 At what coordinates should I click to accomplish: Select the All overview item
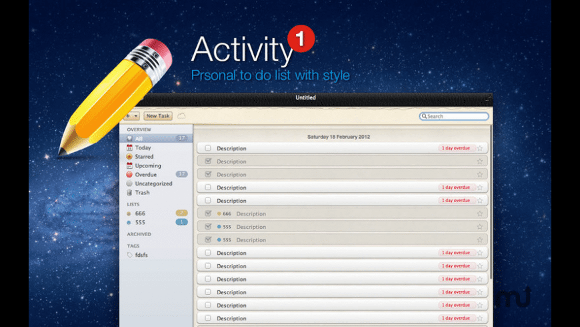point(156,138)
